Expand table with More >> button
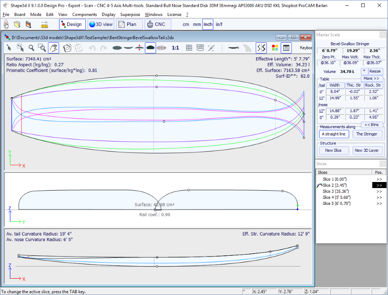 coord(371,78)
